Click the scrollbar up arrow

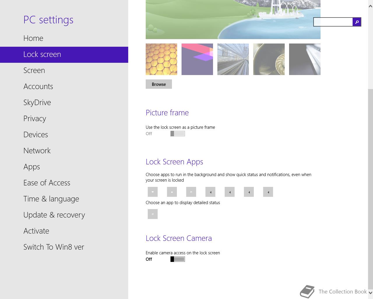point(370,6)
